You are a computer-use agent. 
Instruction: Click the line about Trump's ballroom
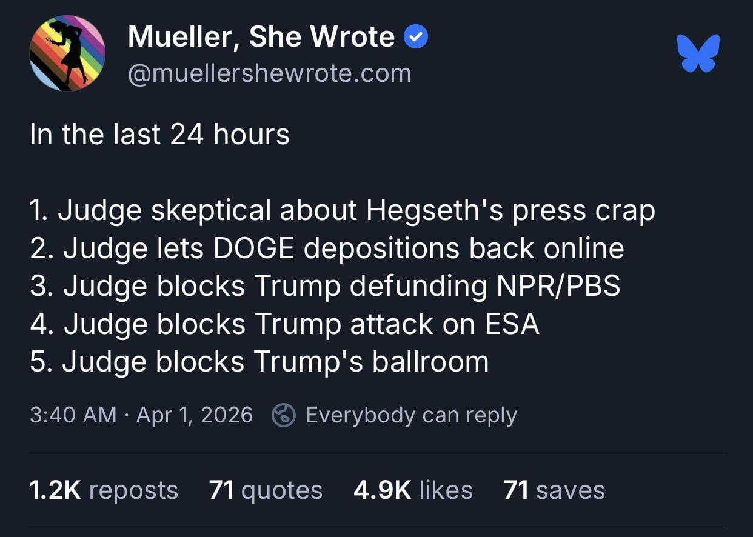click(259, 362)
